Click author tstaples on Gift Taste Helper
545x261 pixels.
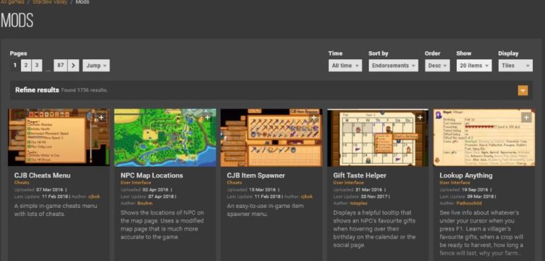(359, 203)
